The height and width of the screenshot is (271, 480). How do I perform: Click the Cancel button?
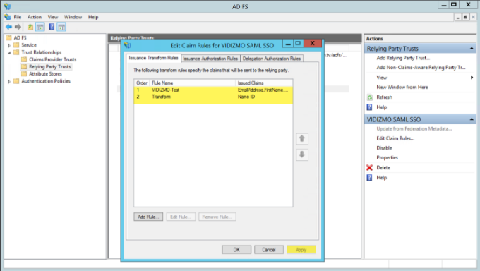point(269,250)
